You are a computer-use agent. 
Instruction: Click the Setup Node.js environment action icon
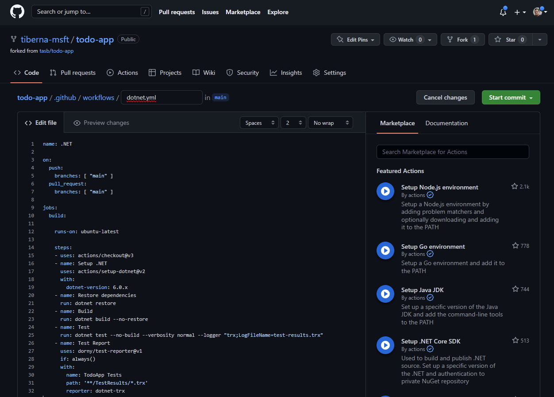[x=385, y=191]
